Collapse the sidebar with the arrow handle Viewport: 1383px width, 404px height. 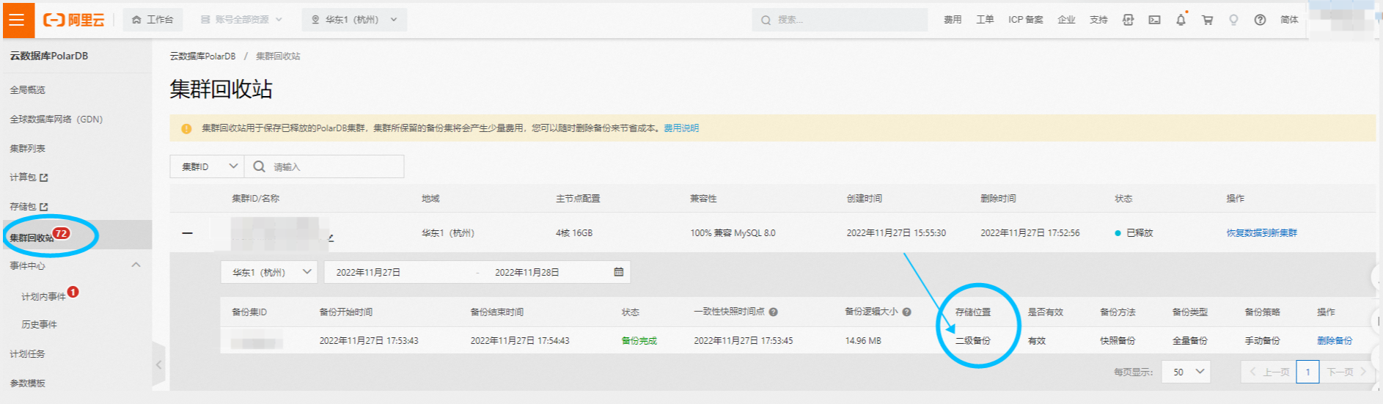click(158, 364)
